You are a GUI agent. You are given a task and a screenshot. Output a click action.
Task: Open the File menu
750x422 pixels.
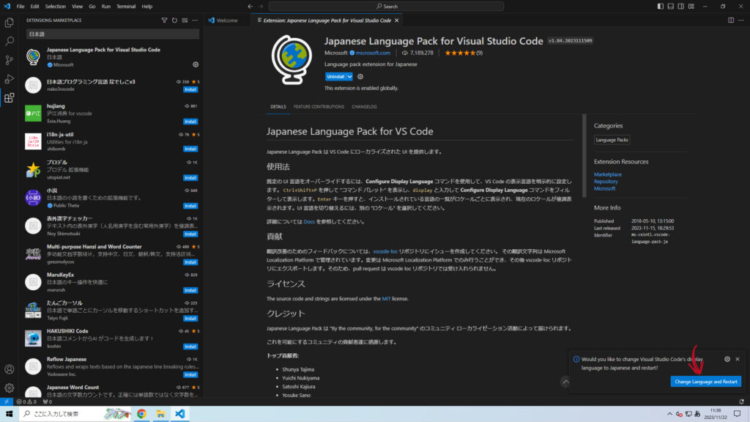point(20,6)
